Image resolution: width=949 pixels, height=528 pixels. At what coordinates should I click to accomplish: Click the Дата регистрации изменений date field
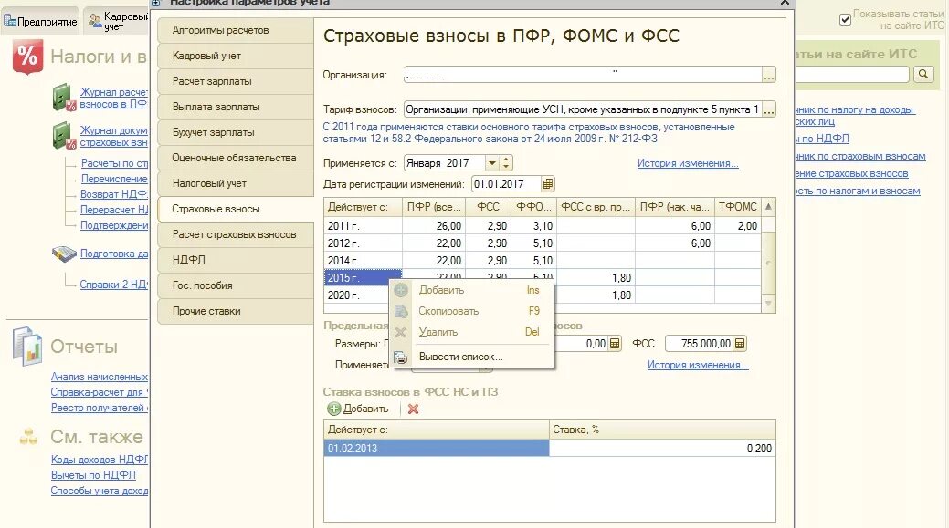click(x=506, y=183)
